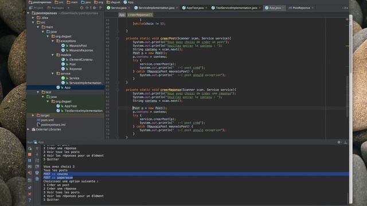Click the down arrow in Run console toolbar

point(37,154)
